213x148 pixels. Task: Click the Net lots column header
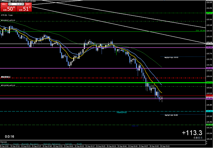[69, 144]
